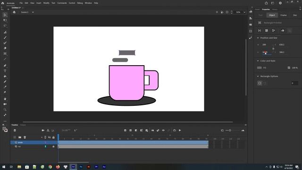Select the Classic Brush tool

coord(5,38)
